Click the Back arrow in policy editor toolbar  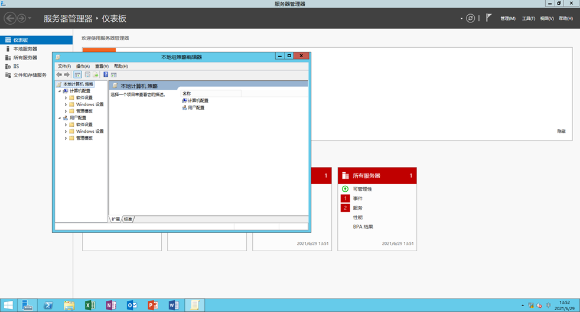[x=59, y=75]
